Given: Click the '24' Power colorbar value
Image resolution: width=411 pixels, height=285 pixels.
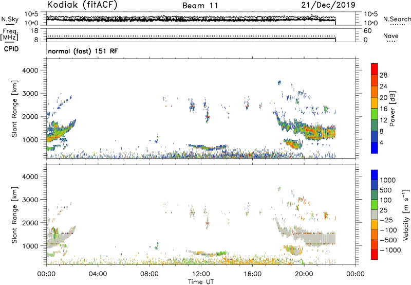Looking at the screenshot, I should (x=383, y=86).
